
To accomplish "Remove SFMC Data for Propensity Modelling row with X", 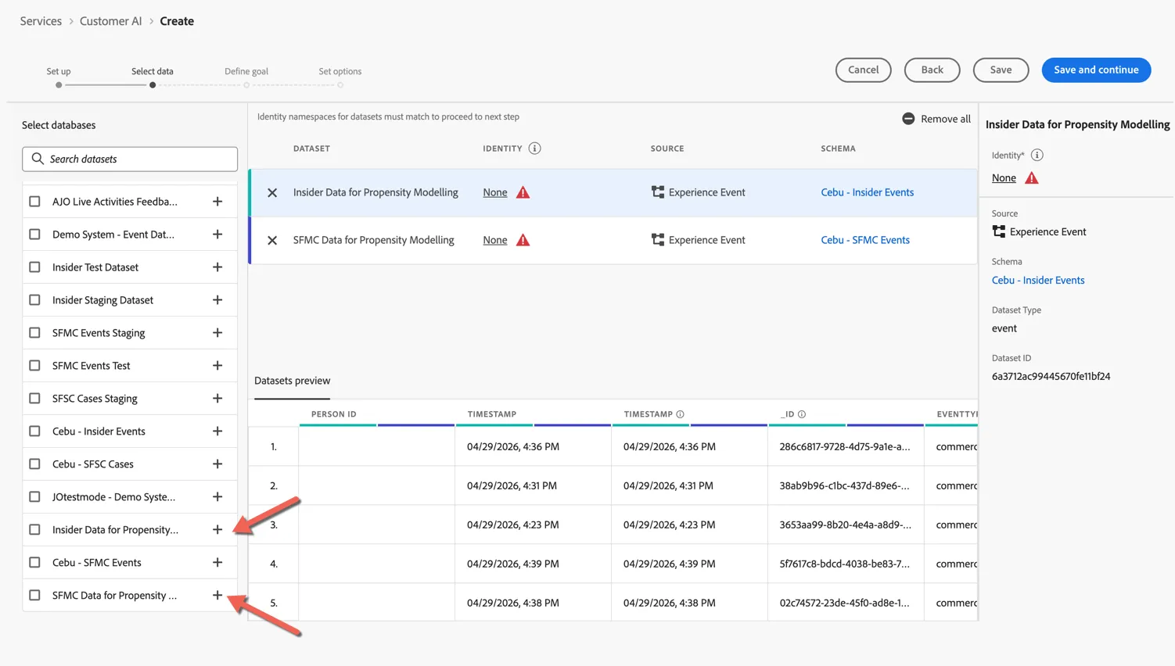I will [272, 240].
